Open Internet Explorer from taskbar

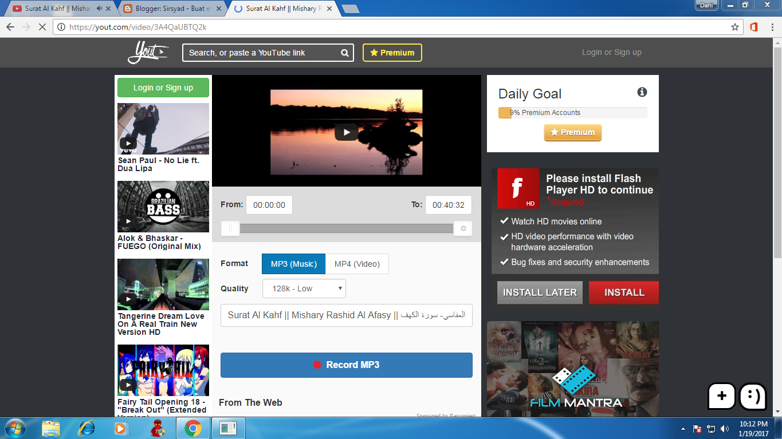87,428
